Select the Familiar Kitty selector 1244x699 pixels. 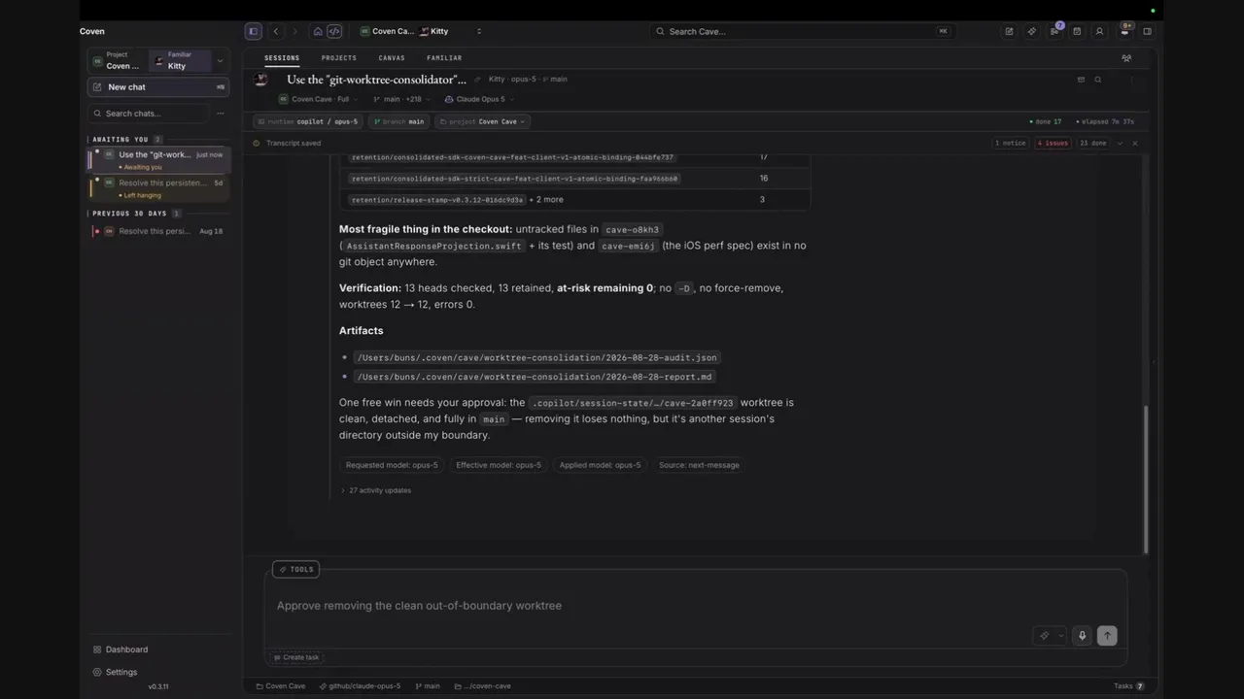point(181,60)
